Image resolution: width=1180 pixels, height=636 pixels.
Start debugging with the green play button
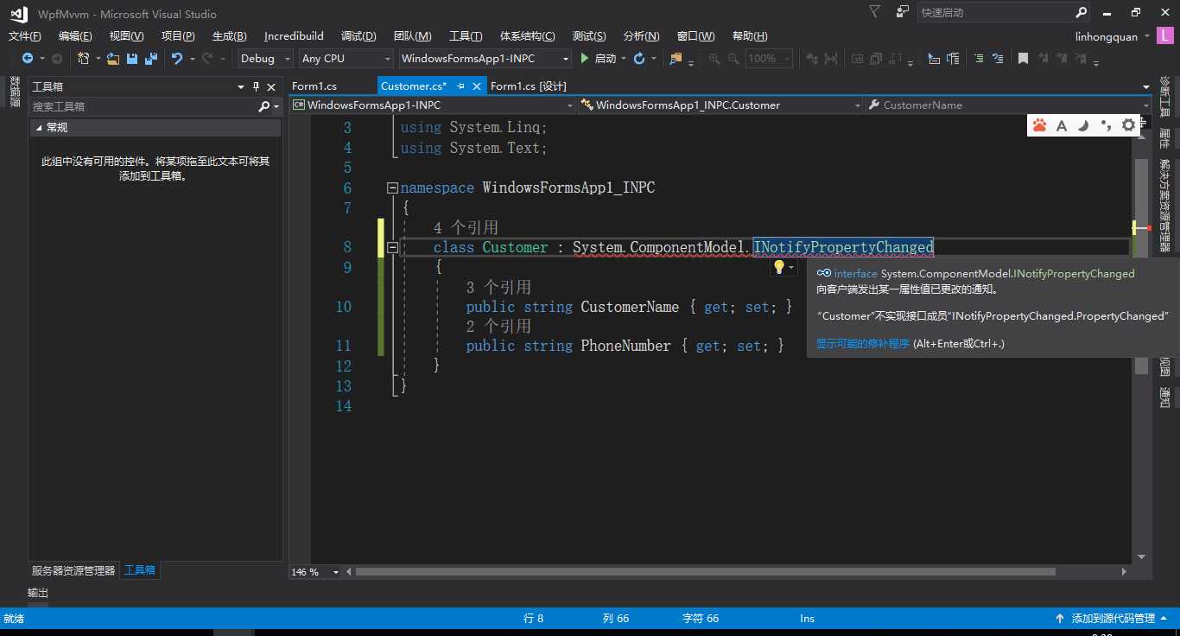point(585,59)
